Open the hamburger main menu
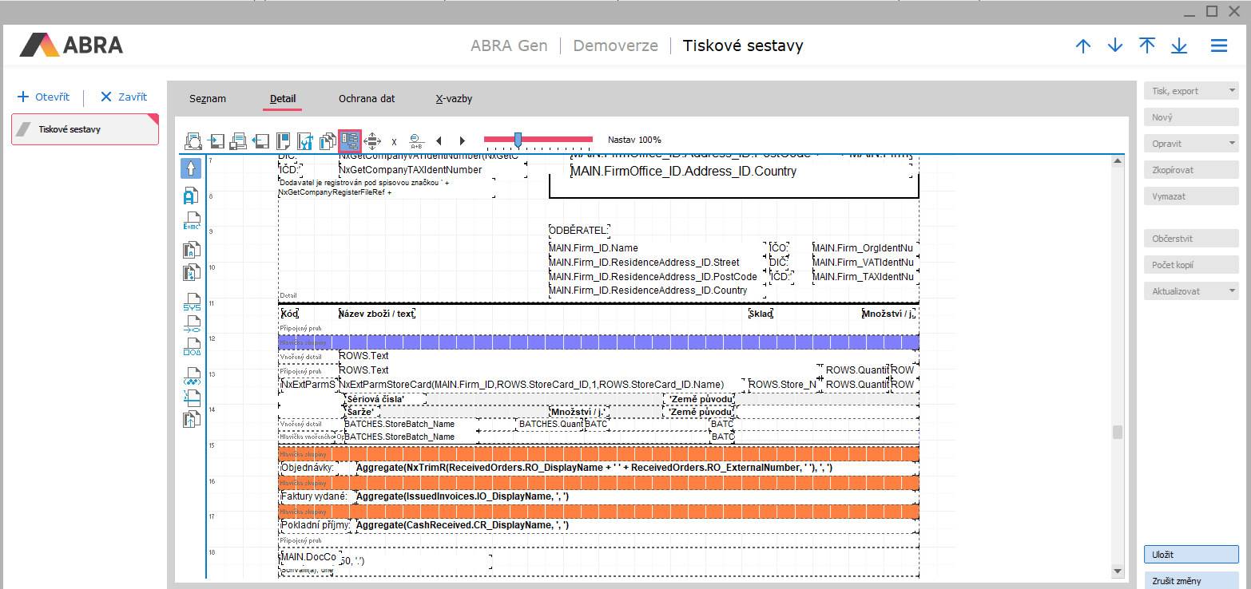This screenshot has height=589, width=1251. coord(1219,45)
